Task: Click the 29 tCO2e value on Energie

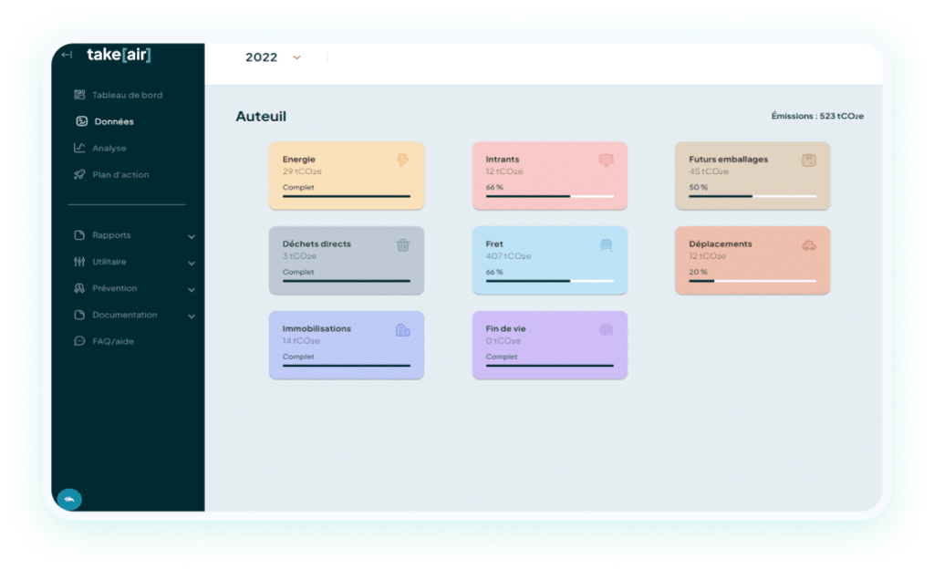Action: (302, 171)
